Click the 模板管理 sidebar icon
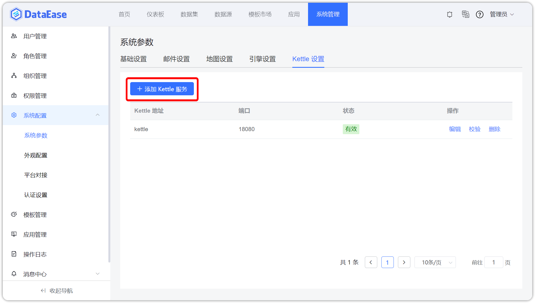535x303 pixels. pyautogui.click(x=14, y=214)
